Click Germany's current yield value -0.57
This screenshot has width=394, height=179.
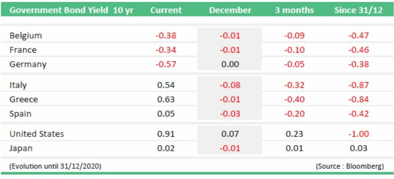coord(166,64)
